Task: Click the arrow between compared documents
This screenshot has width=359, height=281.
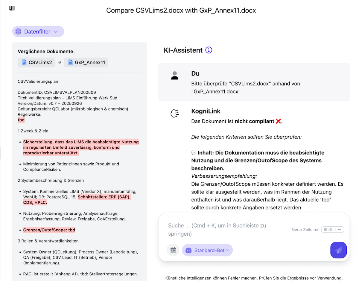Action: pyautogui.click(x=60, y=62)
